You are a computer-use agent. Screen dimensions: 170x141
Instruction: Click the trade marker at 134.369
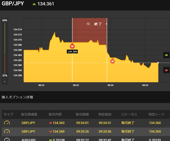coord(72,46)
